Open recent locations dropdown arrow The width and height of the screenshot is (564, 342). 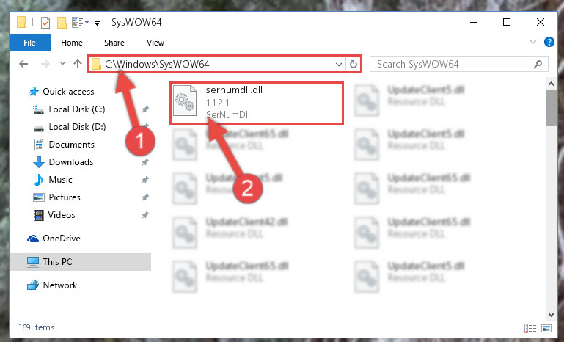pos(62,64)
